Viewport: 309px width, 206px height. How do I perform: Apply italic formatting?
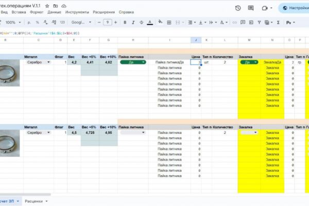click(133, 23)
